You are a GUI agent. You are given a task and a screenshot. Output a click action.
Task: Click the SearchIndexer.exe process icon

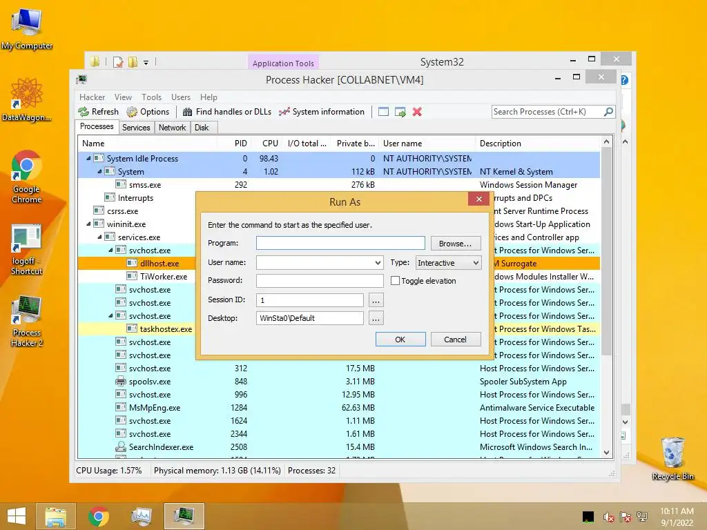click(120, 446)
